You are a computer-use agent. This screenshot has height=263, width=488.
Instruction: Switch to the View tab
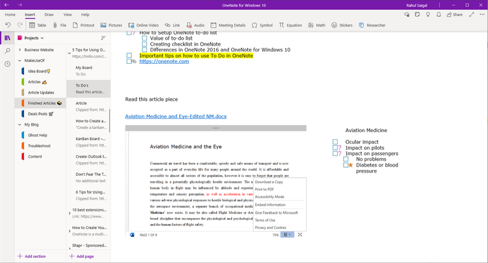pyautogui.click(x=68, y=14)
